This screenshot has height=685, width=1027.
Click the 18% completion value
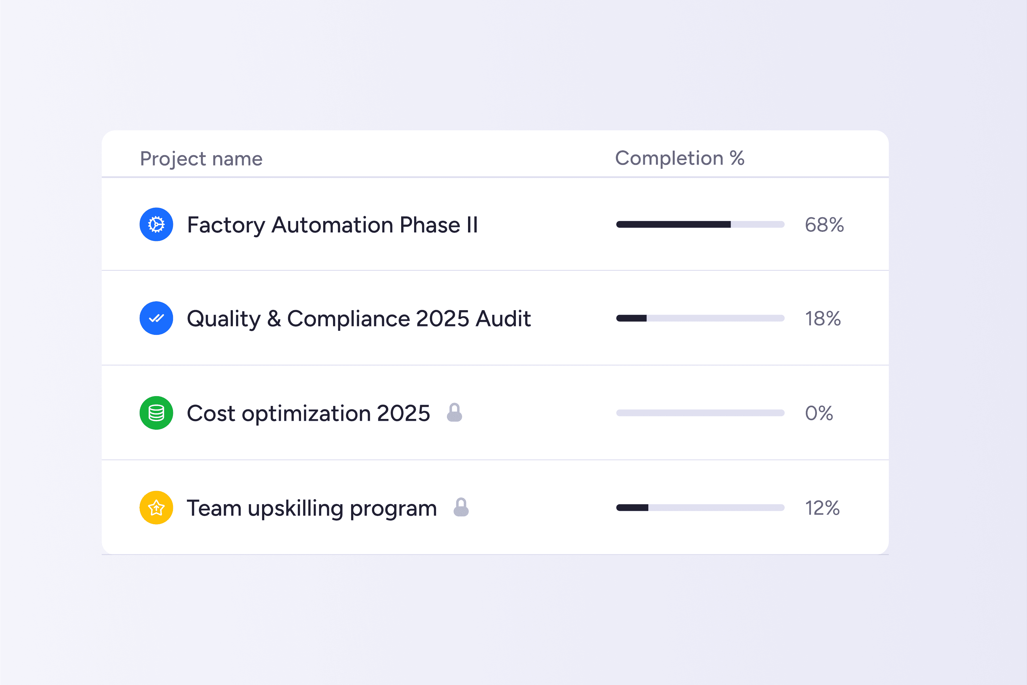[823, 318]
